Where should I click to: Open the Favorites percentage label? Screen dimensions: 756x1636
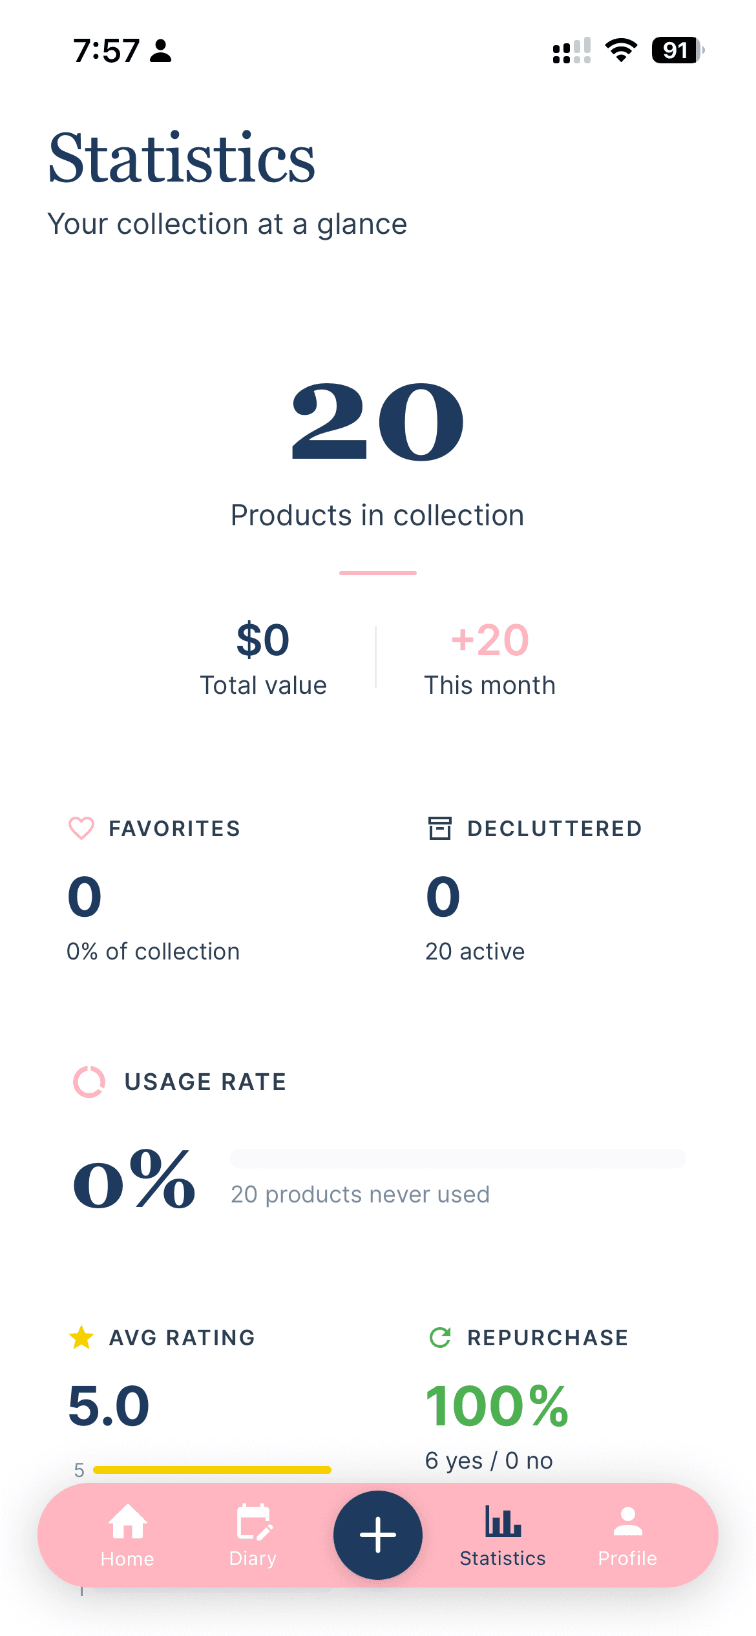click(x=153, y=950)
